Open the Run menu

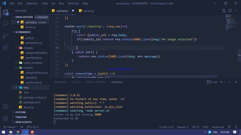pos(61,3)
